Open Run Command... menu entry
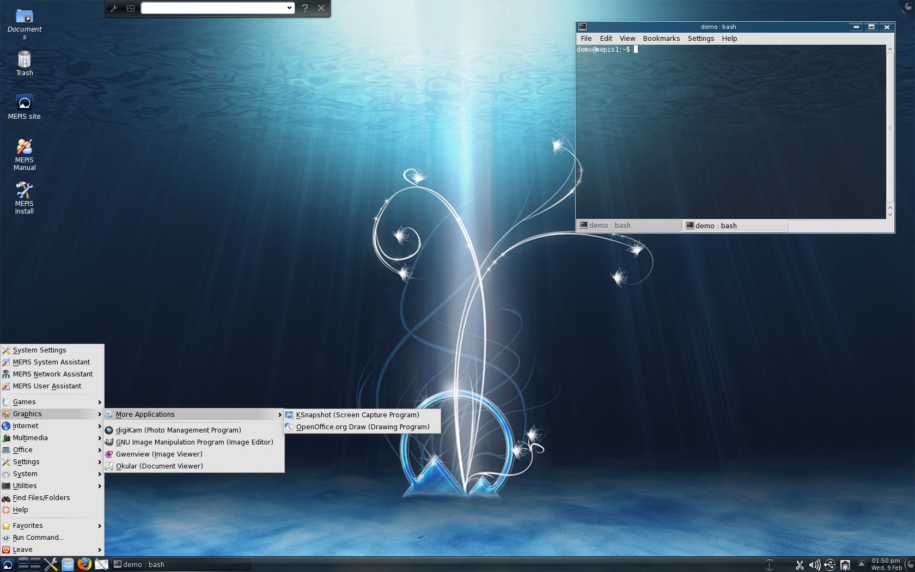915x572 pixels. (52, 538)
